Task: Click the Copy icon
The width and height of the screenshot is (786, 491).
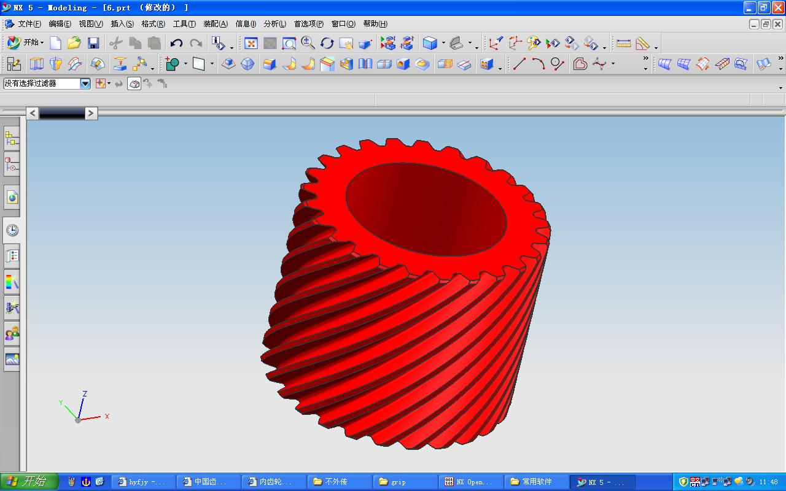Action: coord(135,43)
